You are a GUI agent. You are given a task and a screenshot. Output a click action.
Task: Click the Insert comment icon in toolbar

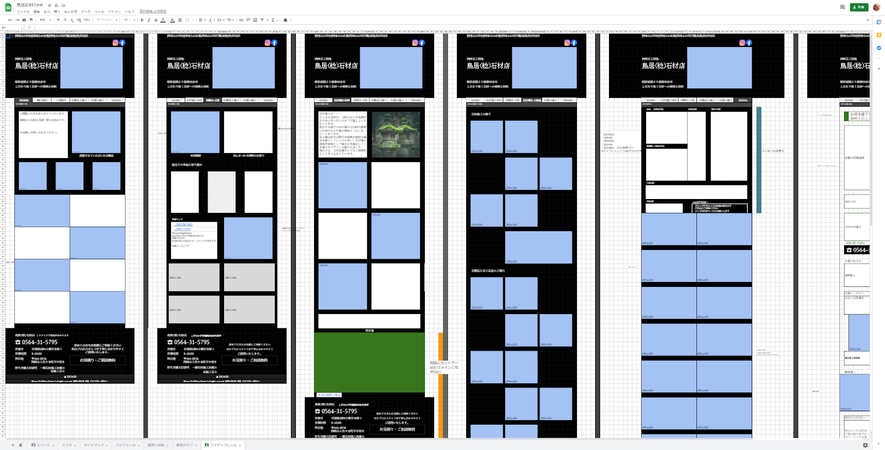[x=248, y=20]
